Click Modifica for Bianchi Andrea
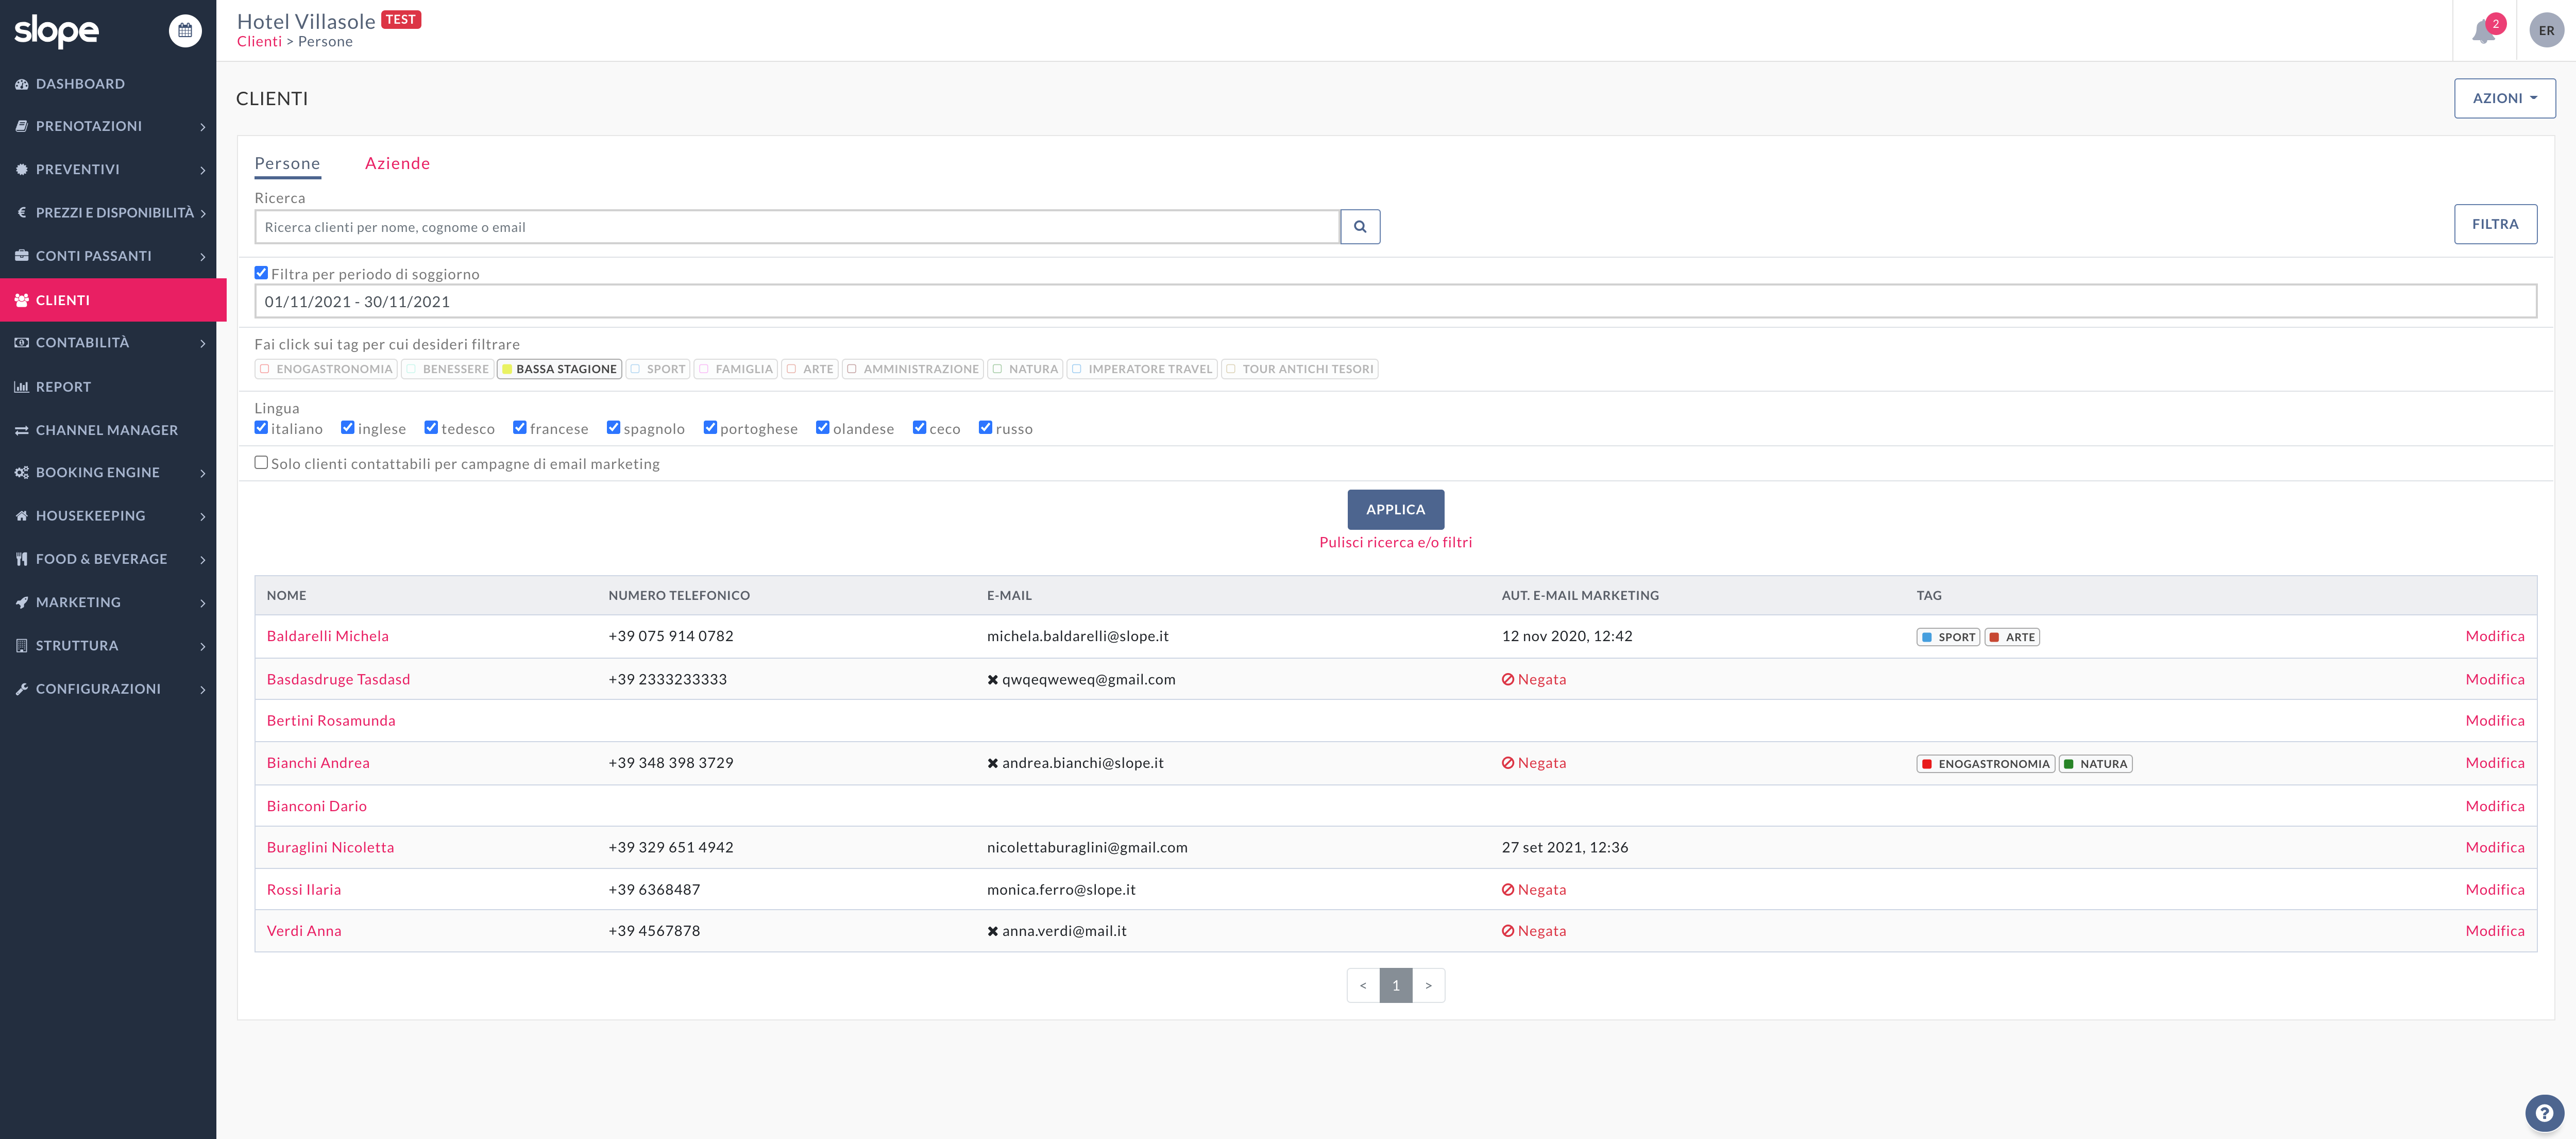 pyautogui.click(x=2494, y=763)
